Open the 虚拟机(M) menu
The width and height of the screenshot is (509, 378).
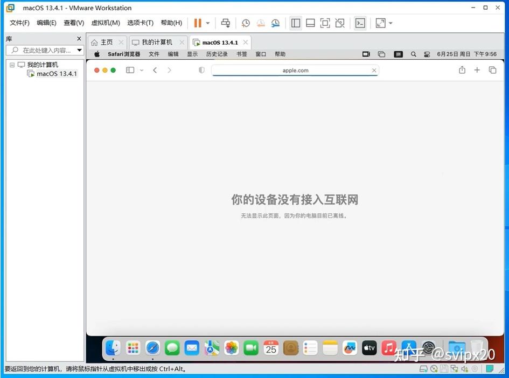[x=106, y=23]
